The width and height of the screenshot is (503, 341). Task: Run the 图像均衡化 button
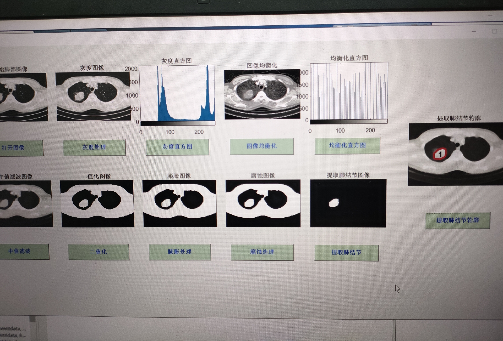coord(261,146)
